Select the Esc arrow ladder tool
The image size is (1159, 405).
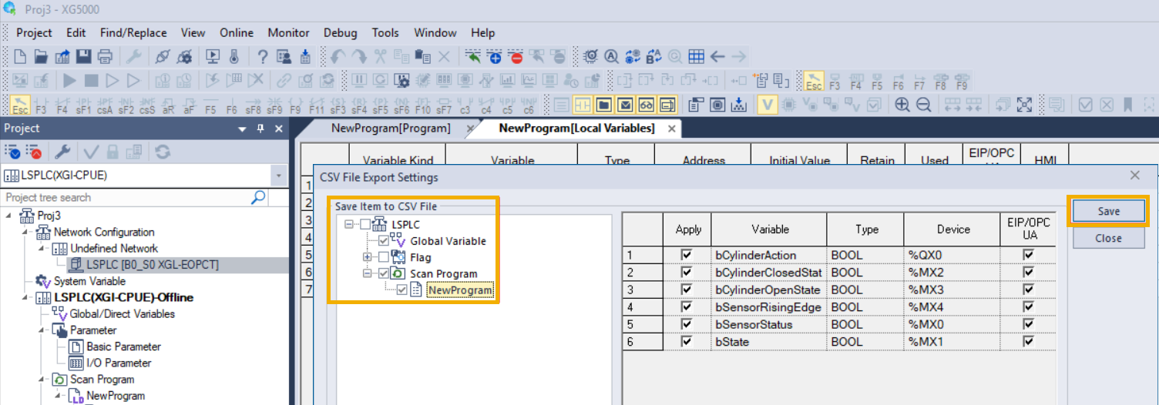tap(21, 105)
